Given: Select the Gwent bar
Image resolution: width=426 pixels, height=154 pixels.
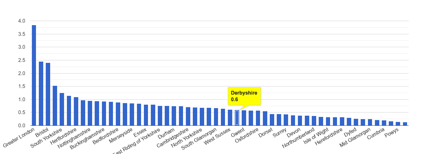Looking at the screenshot, I should (x=244, y=118).
